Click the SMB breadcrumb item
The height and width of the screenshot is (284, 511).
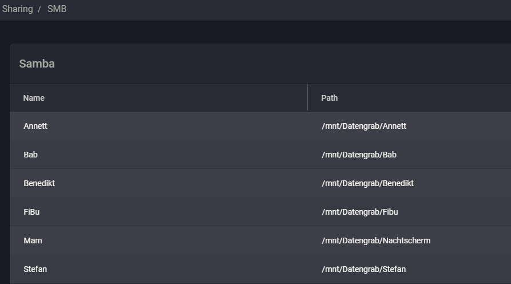[57, 9]
